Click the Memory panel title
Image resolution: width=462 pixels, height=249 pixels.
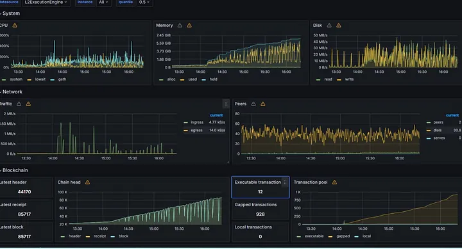click(x=164, y=26)
